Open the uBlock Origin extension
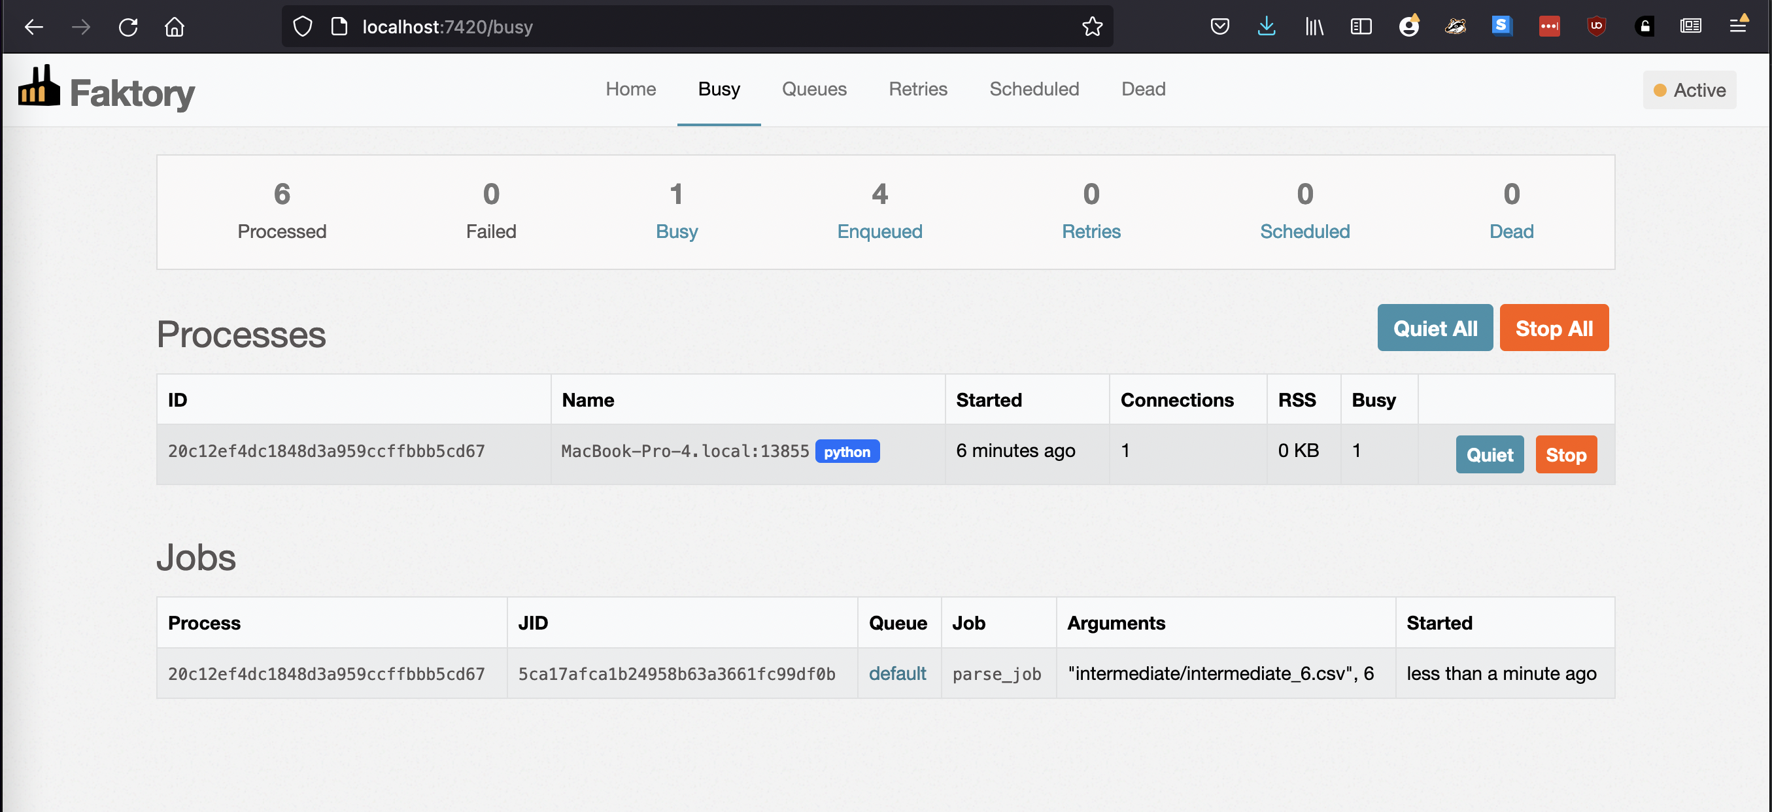 [1596, 26]
